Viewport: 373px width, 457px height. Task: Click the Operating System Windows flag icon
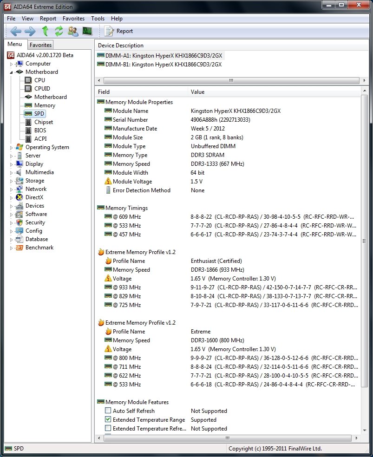20,147
